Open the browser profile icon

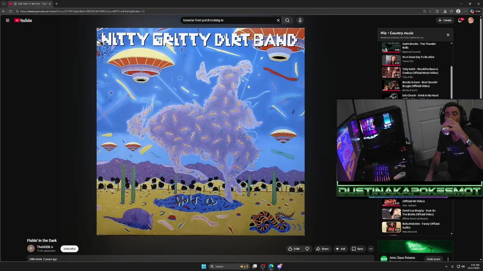pyautogui.click(x=458, y=11)
